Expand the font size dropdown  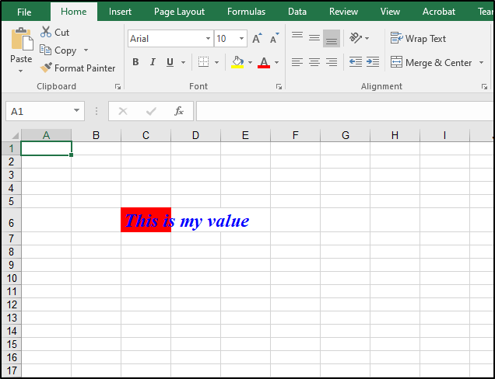(x=242, y=39)
